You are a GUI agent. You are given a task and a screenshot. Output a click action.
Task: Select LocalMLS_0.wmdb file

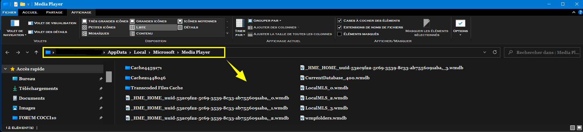(x=324, y=88)
